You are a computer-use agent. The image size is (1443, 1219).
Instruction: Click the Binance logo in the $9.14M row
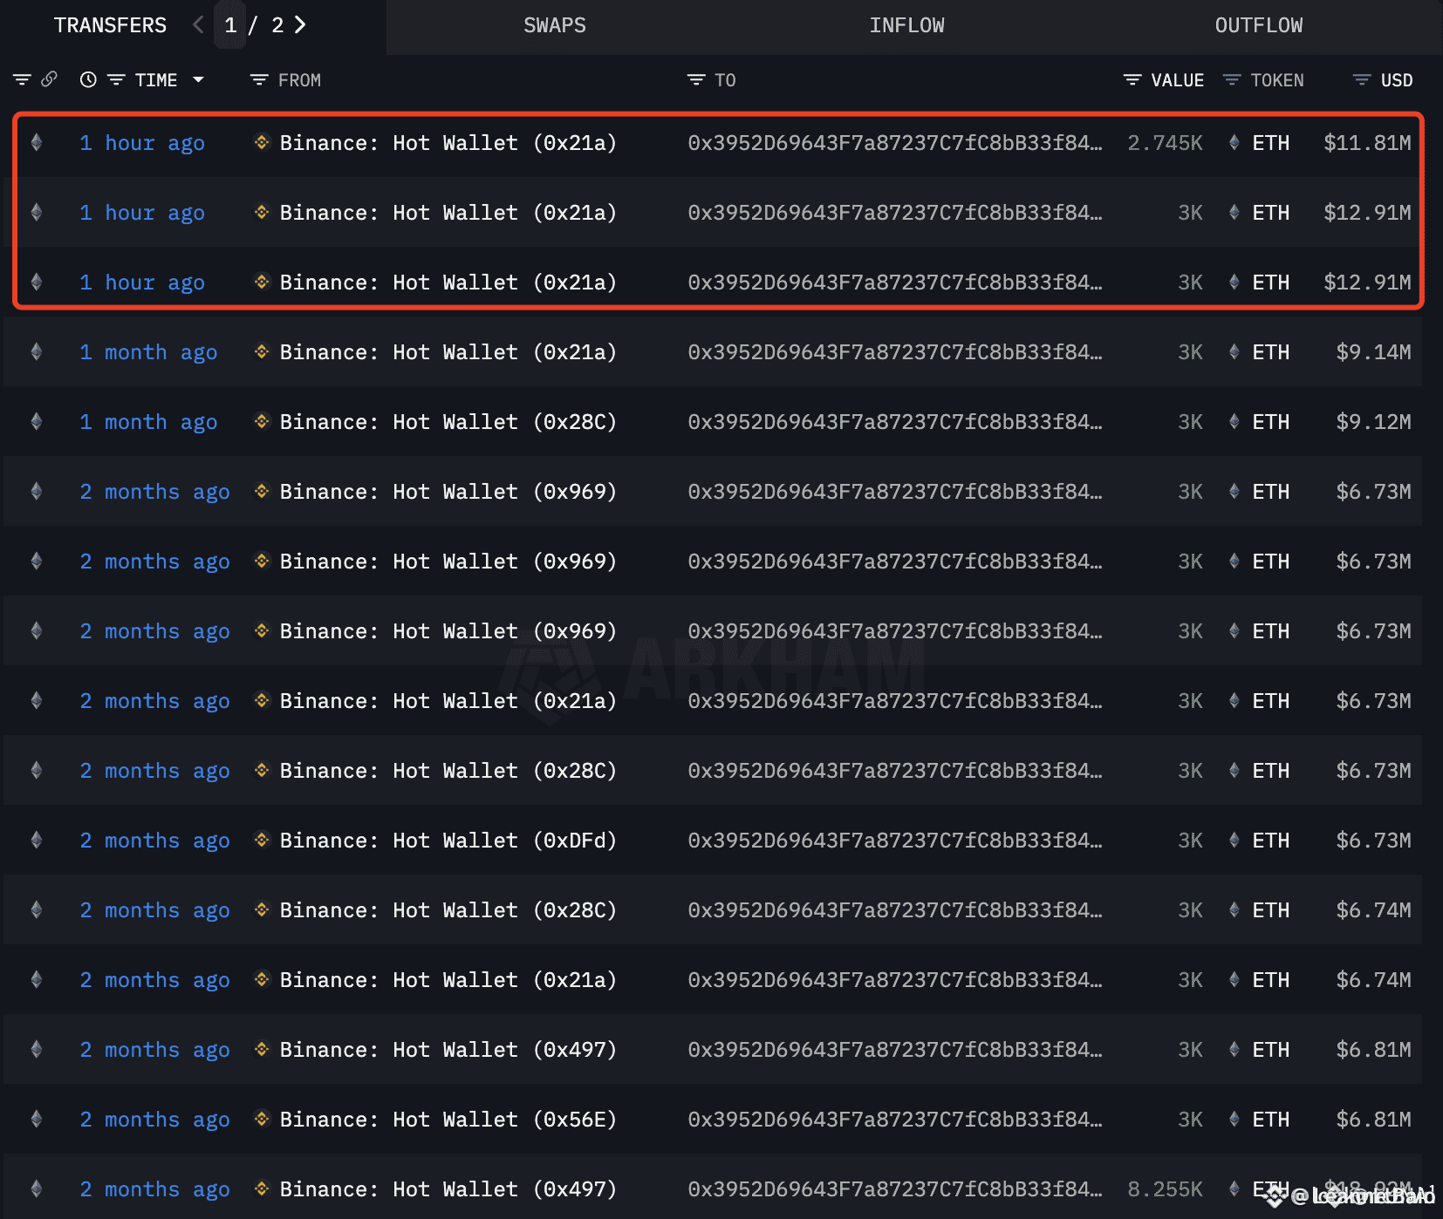pyautogui.click(x=262, y=351)
